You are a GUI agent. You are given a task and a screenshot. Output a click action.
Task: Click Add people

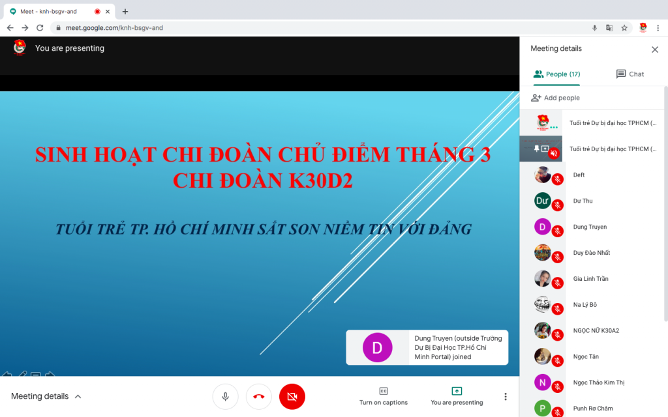pyautogui.click(x=555, y=98)
